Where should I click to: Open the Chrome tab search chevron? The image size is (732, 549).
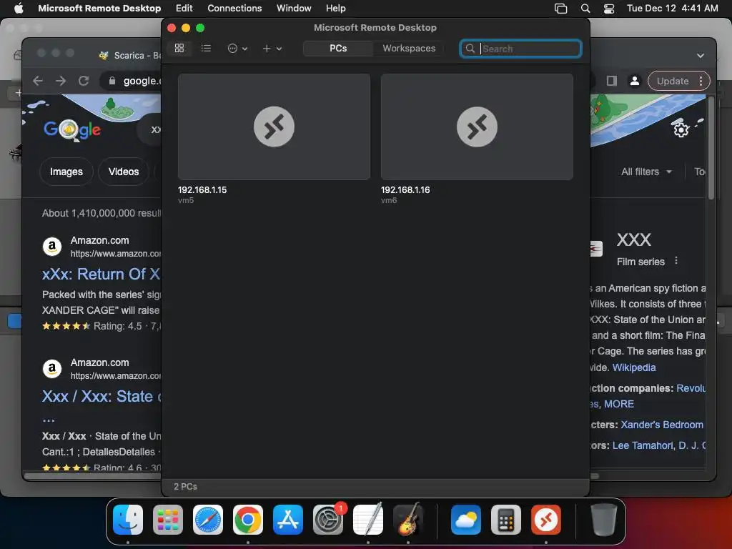701,56
